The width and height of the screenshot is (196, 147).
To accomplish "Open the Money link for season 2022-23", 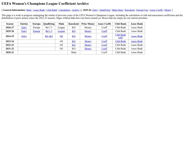I will (x=88, y=45).
